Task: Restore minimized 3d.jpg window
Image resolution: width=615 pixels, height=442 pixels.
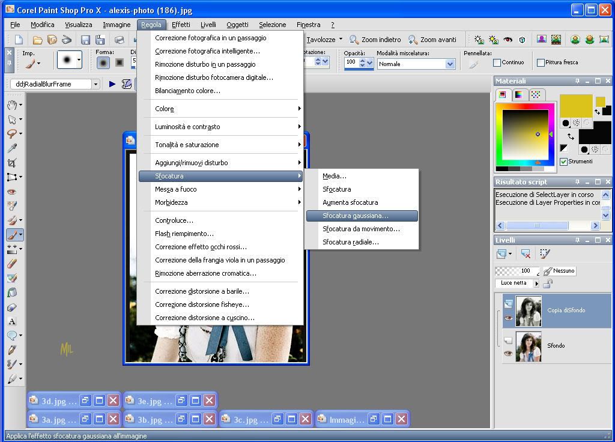Action: click(x=85, y=401)
